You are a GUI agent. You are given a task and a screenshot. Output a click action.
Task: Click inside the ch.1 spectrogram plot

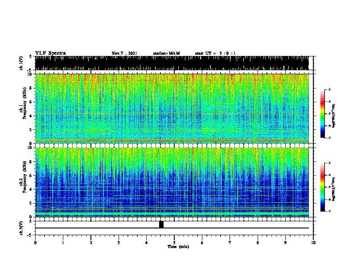(172, 108)
